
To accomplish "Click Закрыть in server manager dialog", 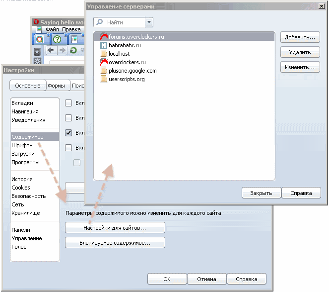I will click(x=261, y=193).
